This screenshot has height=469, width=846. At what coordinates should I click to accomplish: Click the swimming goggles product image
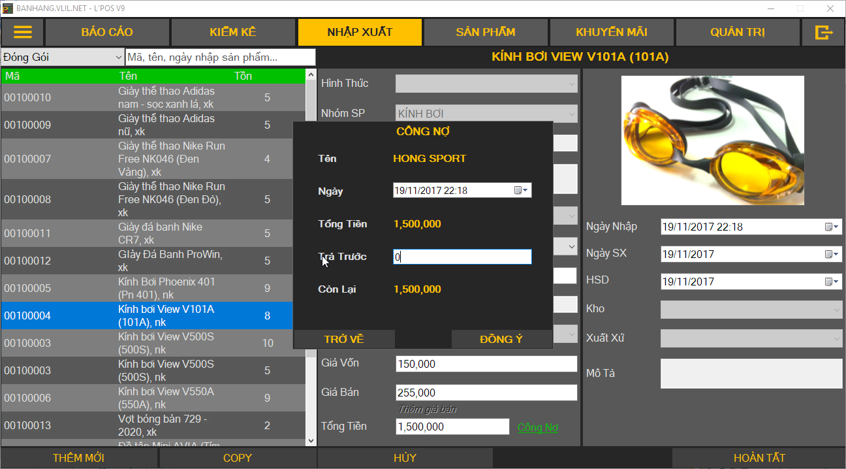coord(712,140)
